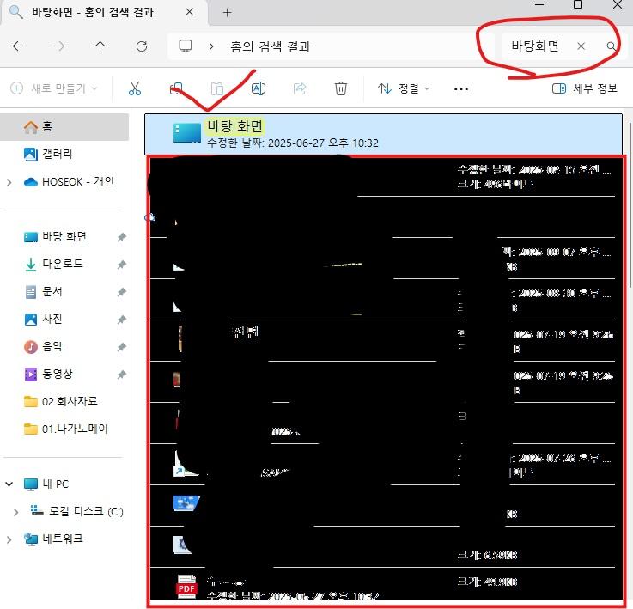This screenshot has width=633, height=609.
Task: Open the 새로 만들기 dropdown
Action: 53,88
